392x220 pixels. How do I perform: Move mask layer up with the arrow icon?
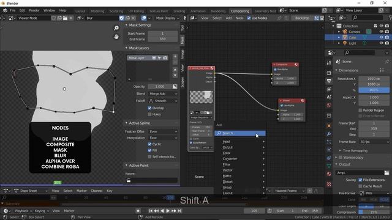(x=175, y=70)
